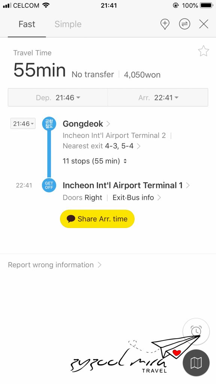Viewport: 216px width, 384px height.
Task: Open Incheon Int'l Airport Terminal 1 details
Action: (x=126, y=185)
